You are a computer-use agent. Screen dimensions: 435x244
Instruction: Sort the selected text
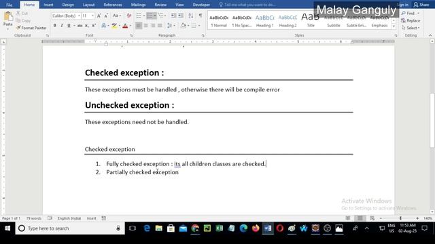coord(191,16)
